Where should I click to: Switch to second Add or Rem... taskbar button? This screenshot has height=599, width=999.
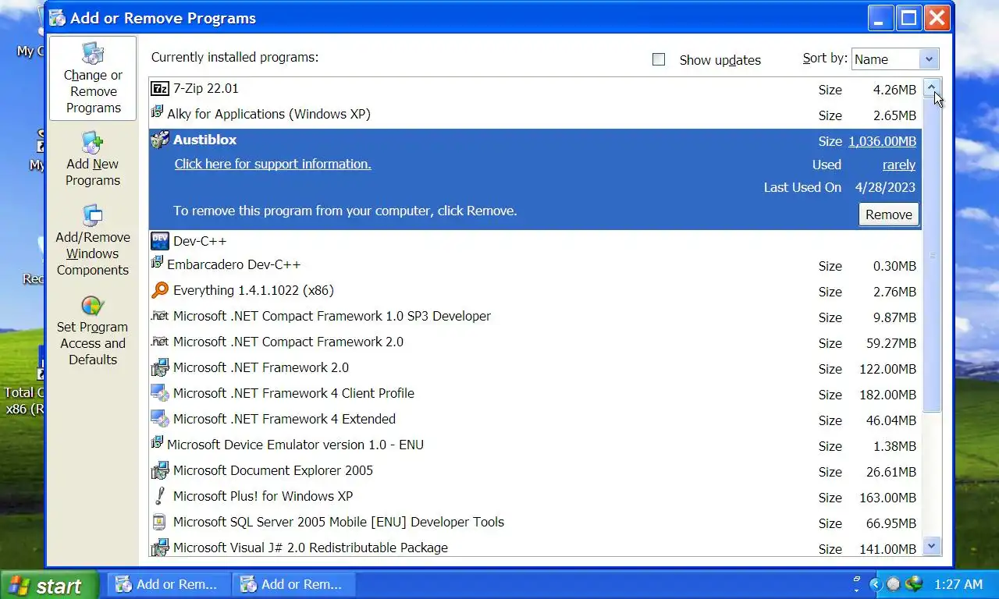coord(294,584)
